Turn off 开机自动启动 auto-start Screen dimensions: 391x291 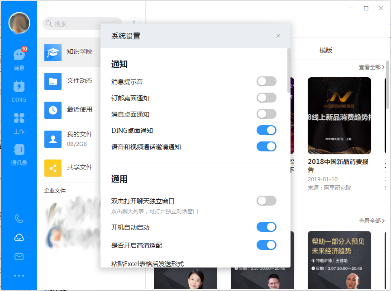(267, 227)
